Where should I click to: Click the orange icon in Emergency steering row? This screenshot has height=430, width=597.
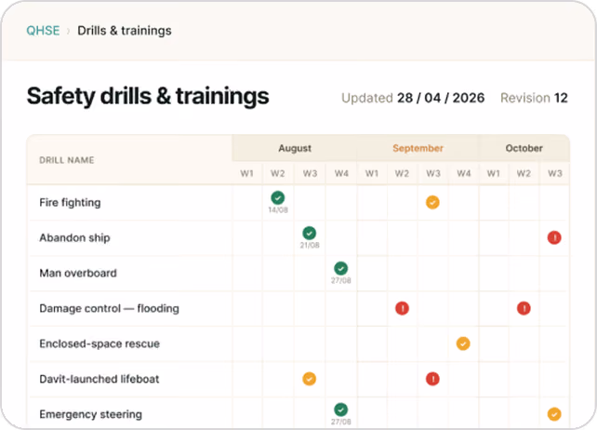point(554,414)
